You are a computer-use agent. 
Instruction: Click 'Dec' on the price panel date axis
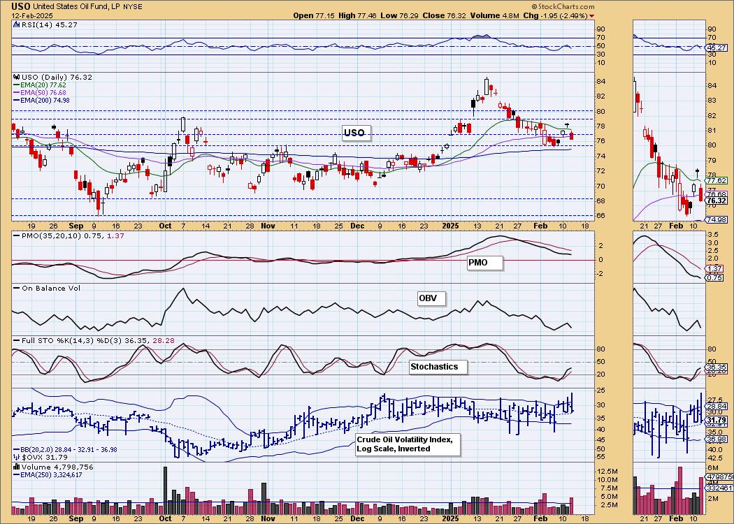pyautogui.click(x=357, y=226)
